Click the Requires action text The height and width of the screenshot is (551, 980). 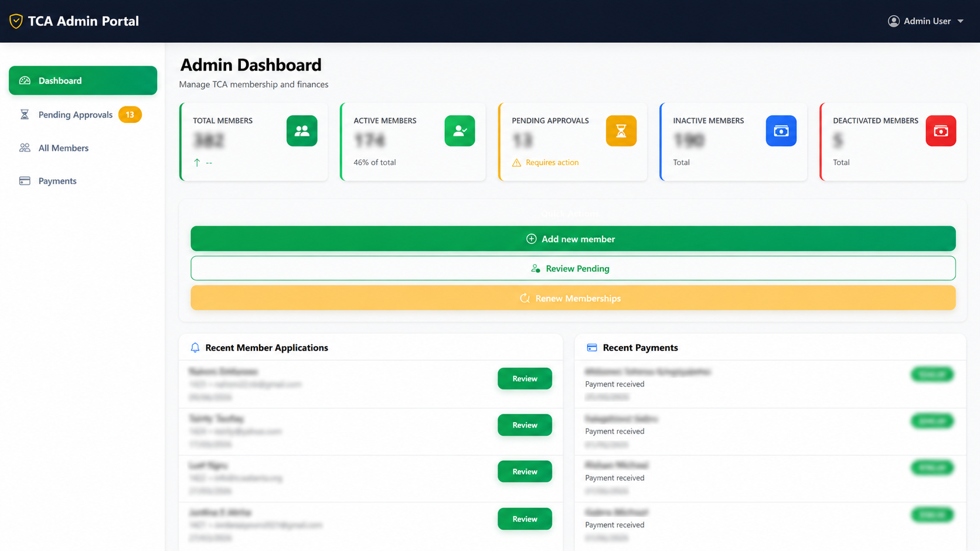point(552,162)
